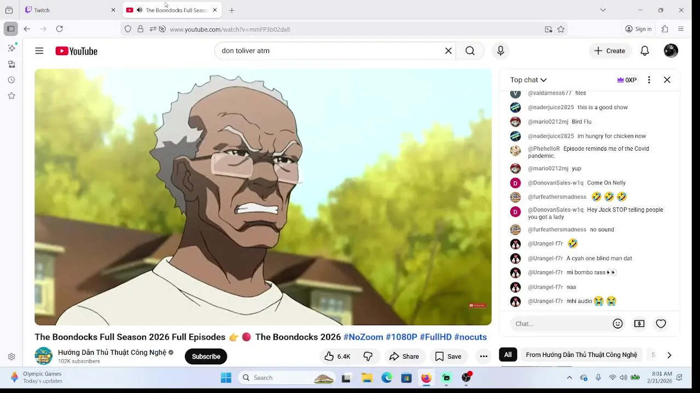Expand the list all tabs chevron

pos(603,10)
